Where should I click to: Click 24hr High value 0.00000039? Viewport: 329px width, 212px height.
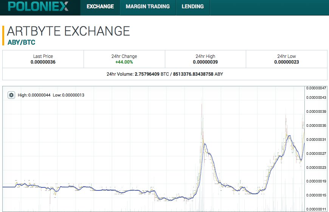click(205, 62)
